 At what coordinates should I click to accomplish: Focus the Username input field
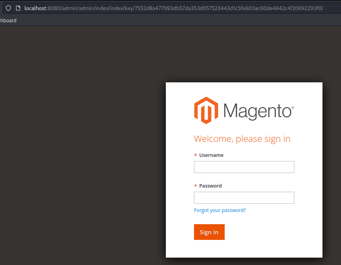pyautogui.click(x=244, y=167)
